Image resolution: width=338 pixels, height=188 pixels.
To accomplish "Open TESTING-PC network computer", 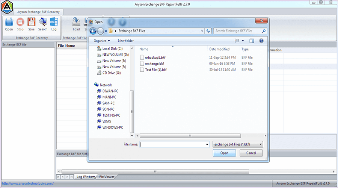I will [109, 115].
